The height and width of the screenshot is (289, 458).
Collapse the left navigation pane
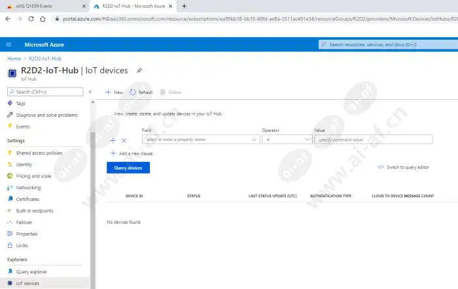tap(90, 92)
